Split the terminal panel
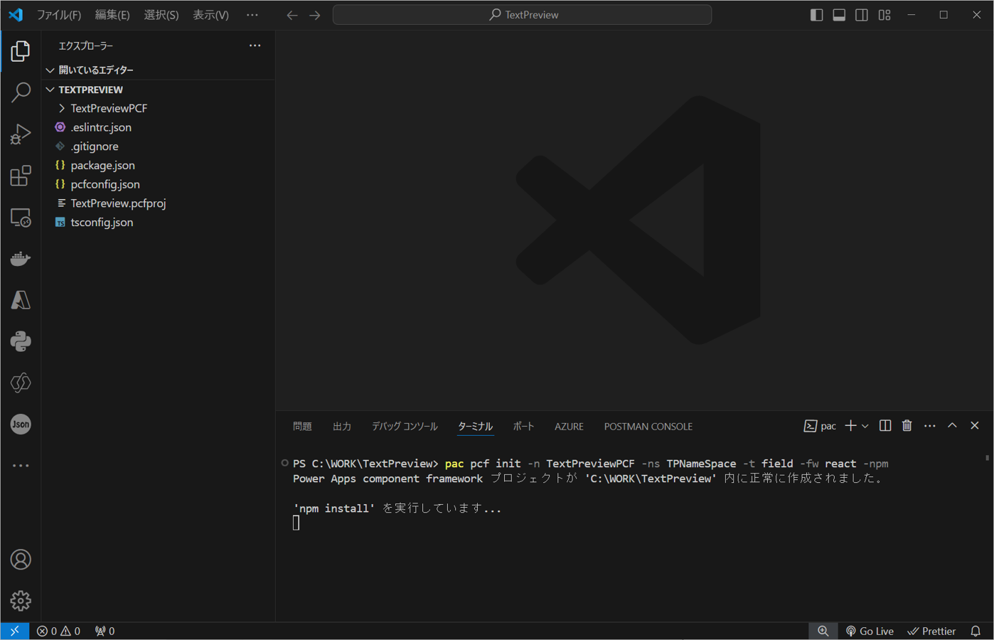The height and width of the screenshot is (640, 994). [x=885, y=425]
